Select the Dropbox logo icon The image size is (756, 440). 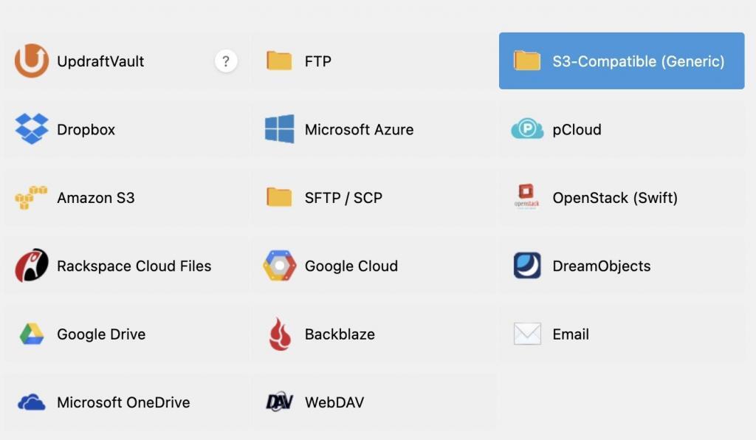tap(32, 129)
